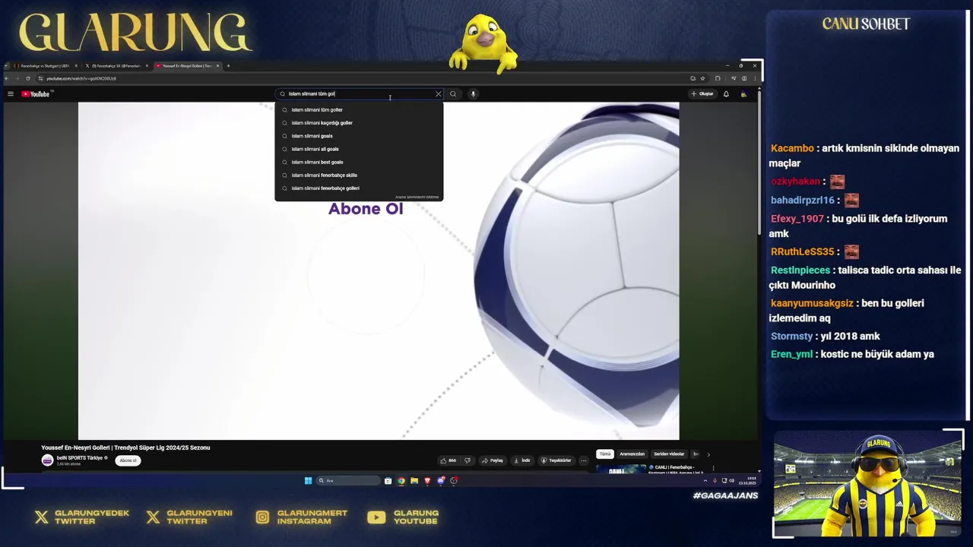Click the magnifier search button
Screen dimensions: 973x547
coord(453,94)
